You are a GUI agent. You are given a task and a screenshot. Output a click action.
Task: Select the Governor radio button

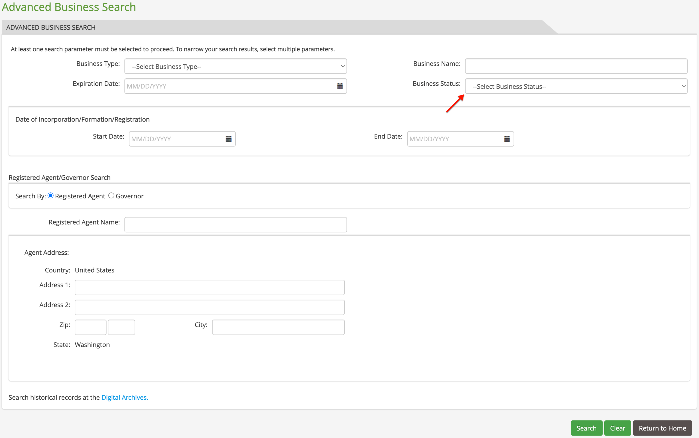point(111,196)
